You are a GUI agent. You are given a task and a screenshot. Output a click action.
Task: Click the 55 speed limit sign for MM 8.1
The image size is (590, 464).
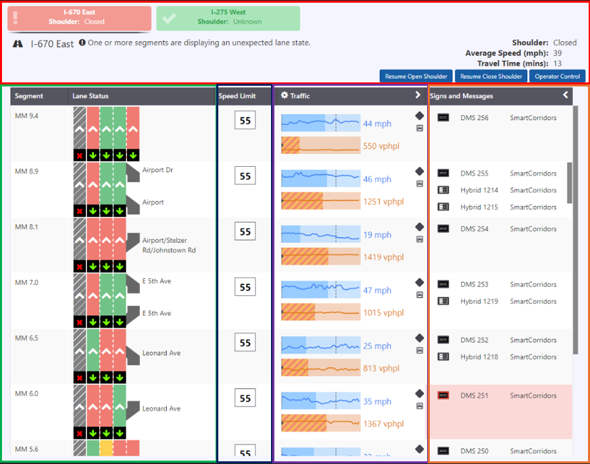tap(245, 231)
